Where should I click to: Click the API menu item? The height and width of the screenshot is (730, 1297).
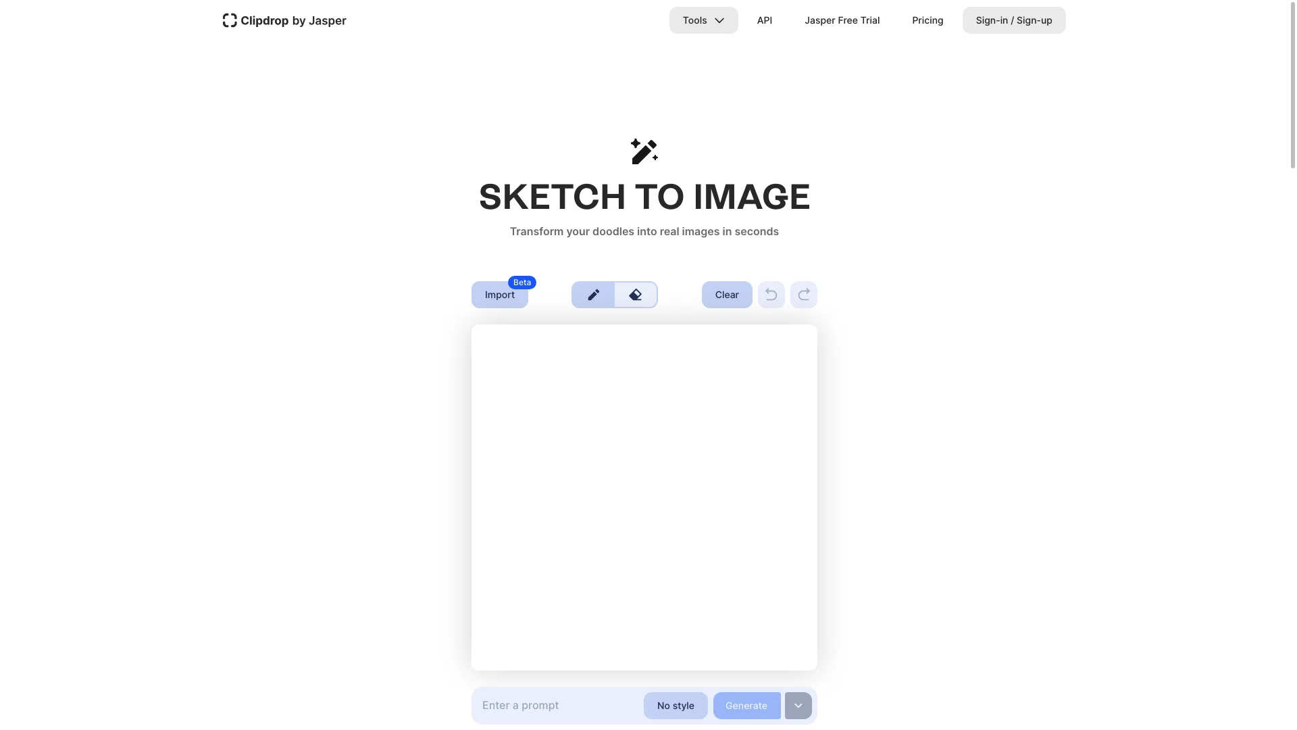point(764,20)
